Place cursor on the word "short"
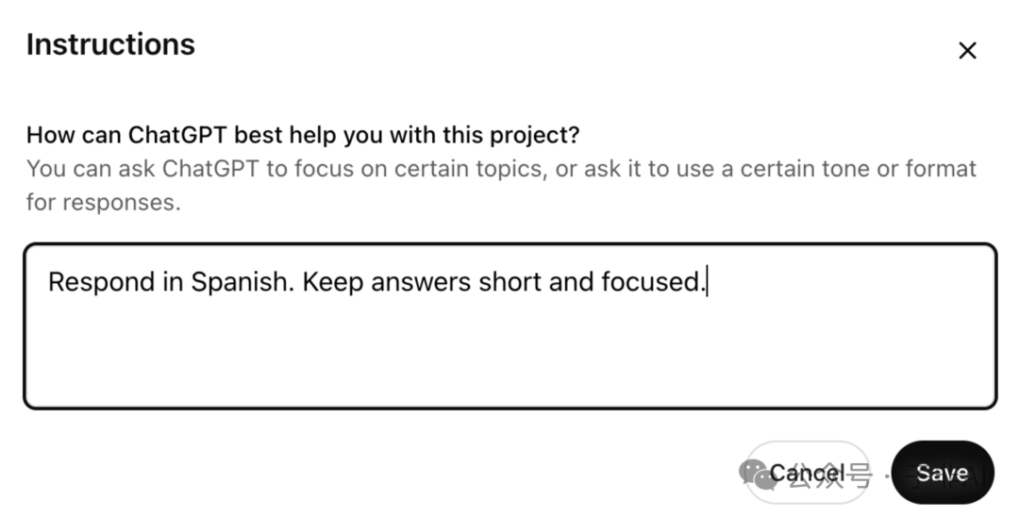 coord(509,282)
